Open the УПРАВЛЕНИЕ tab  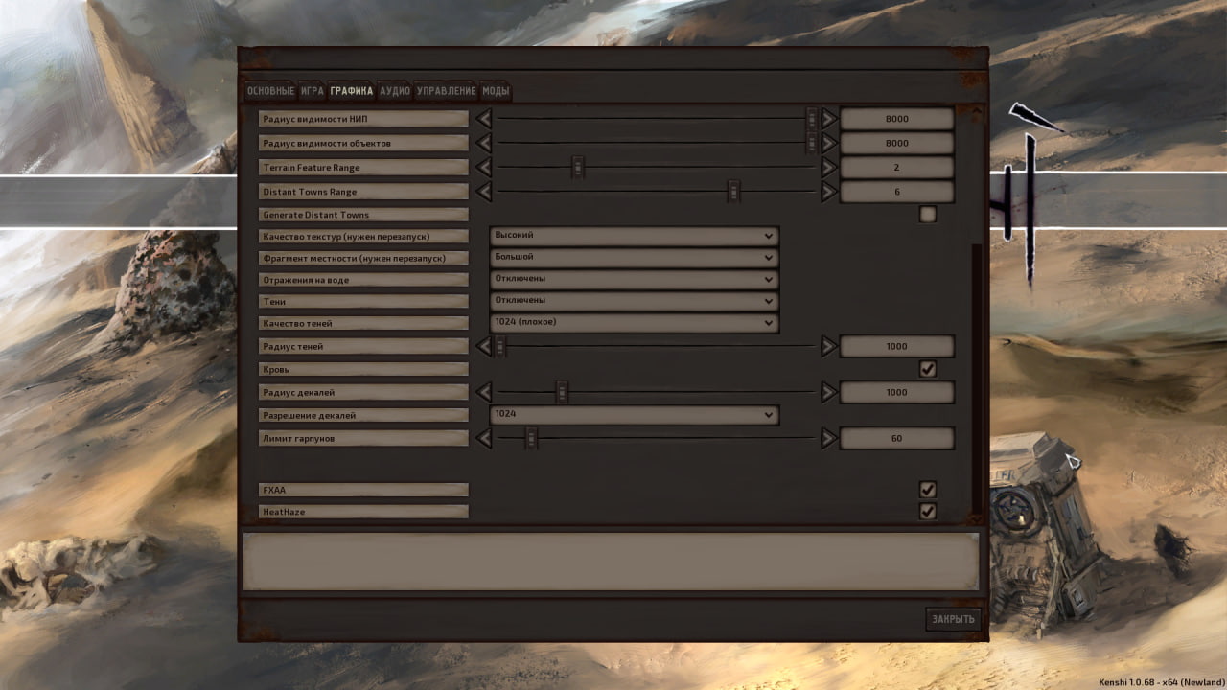coord(446,91)
